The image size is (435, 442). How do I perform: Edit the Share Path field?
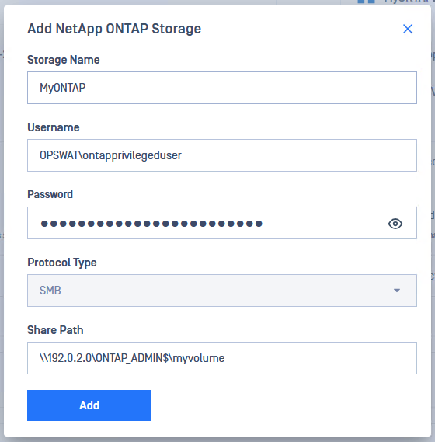(222, 358)
